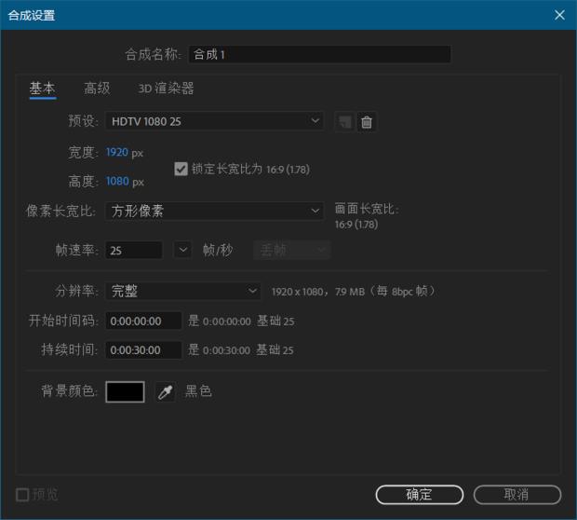Close the 合成设置 dialog
This screenshot has width=577, height=520.
click(559, 15)
